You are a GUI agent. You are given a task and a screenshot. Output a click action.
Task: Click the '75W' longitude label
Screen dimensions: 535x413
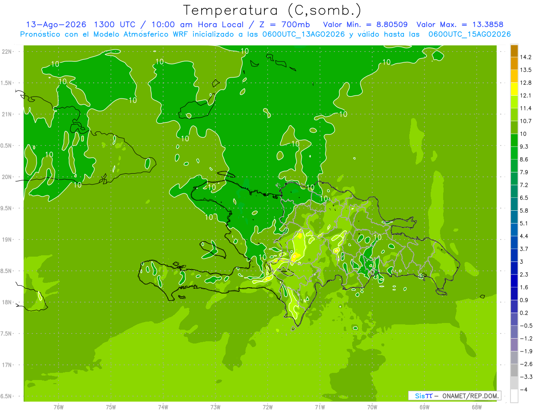point(111,407)
